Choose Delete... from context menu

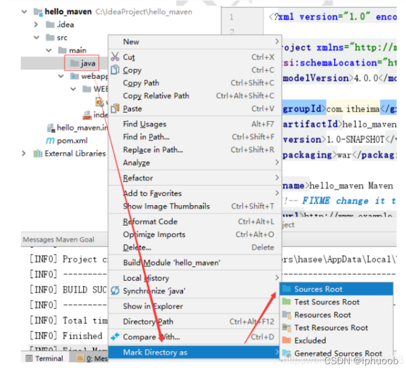(x=195, y=247)
